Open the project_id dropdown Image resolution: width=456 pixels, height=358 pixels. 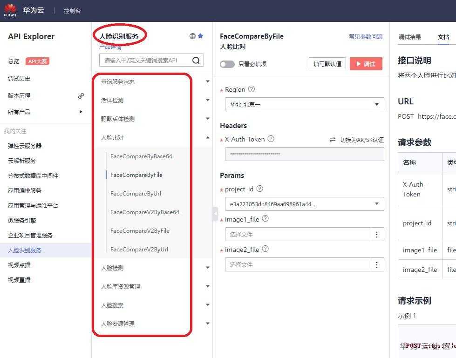point(304,203)
